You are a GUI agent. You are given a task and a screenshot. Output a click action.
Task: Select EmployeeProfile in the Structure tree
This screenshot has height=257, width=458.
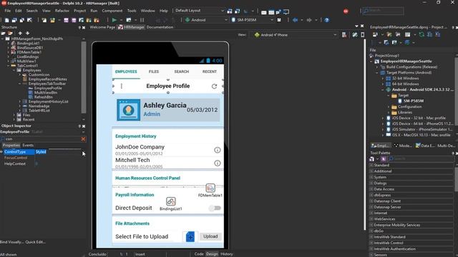(48, 88)
